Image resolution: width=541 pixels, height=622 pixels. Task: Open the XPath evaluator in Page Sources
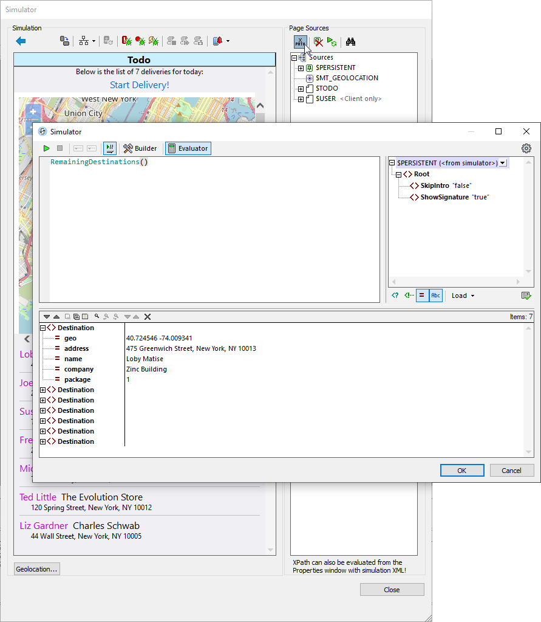[x=299, y=41]
